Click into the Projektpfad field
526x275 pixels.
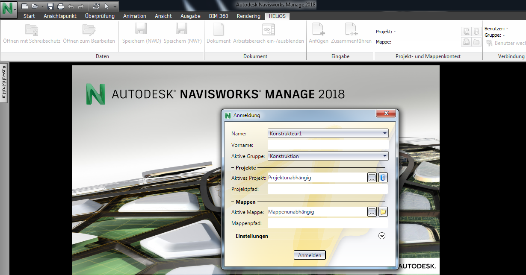pos(328,189)
